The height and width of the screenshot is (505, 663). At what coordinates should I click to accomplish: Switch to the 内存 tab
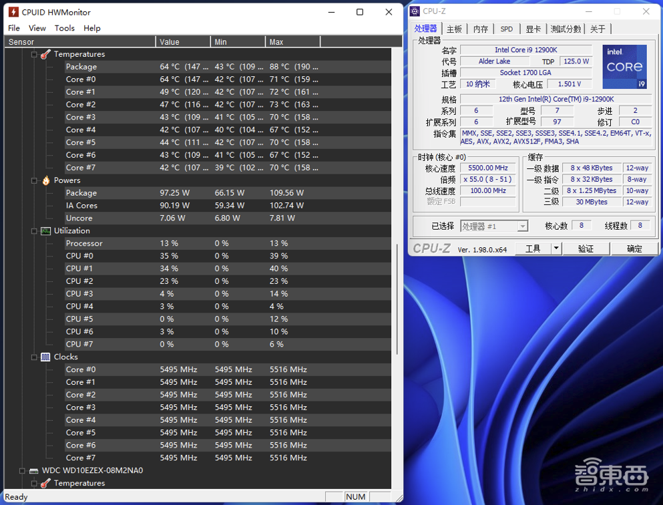(x=481, y=29)
